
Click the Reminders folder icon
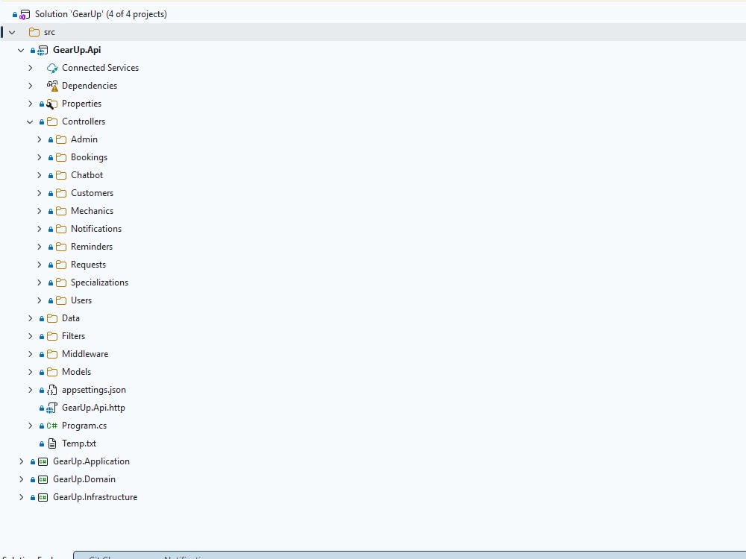coord(61,247)
